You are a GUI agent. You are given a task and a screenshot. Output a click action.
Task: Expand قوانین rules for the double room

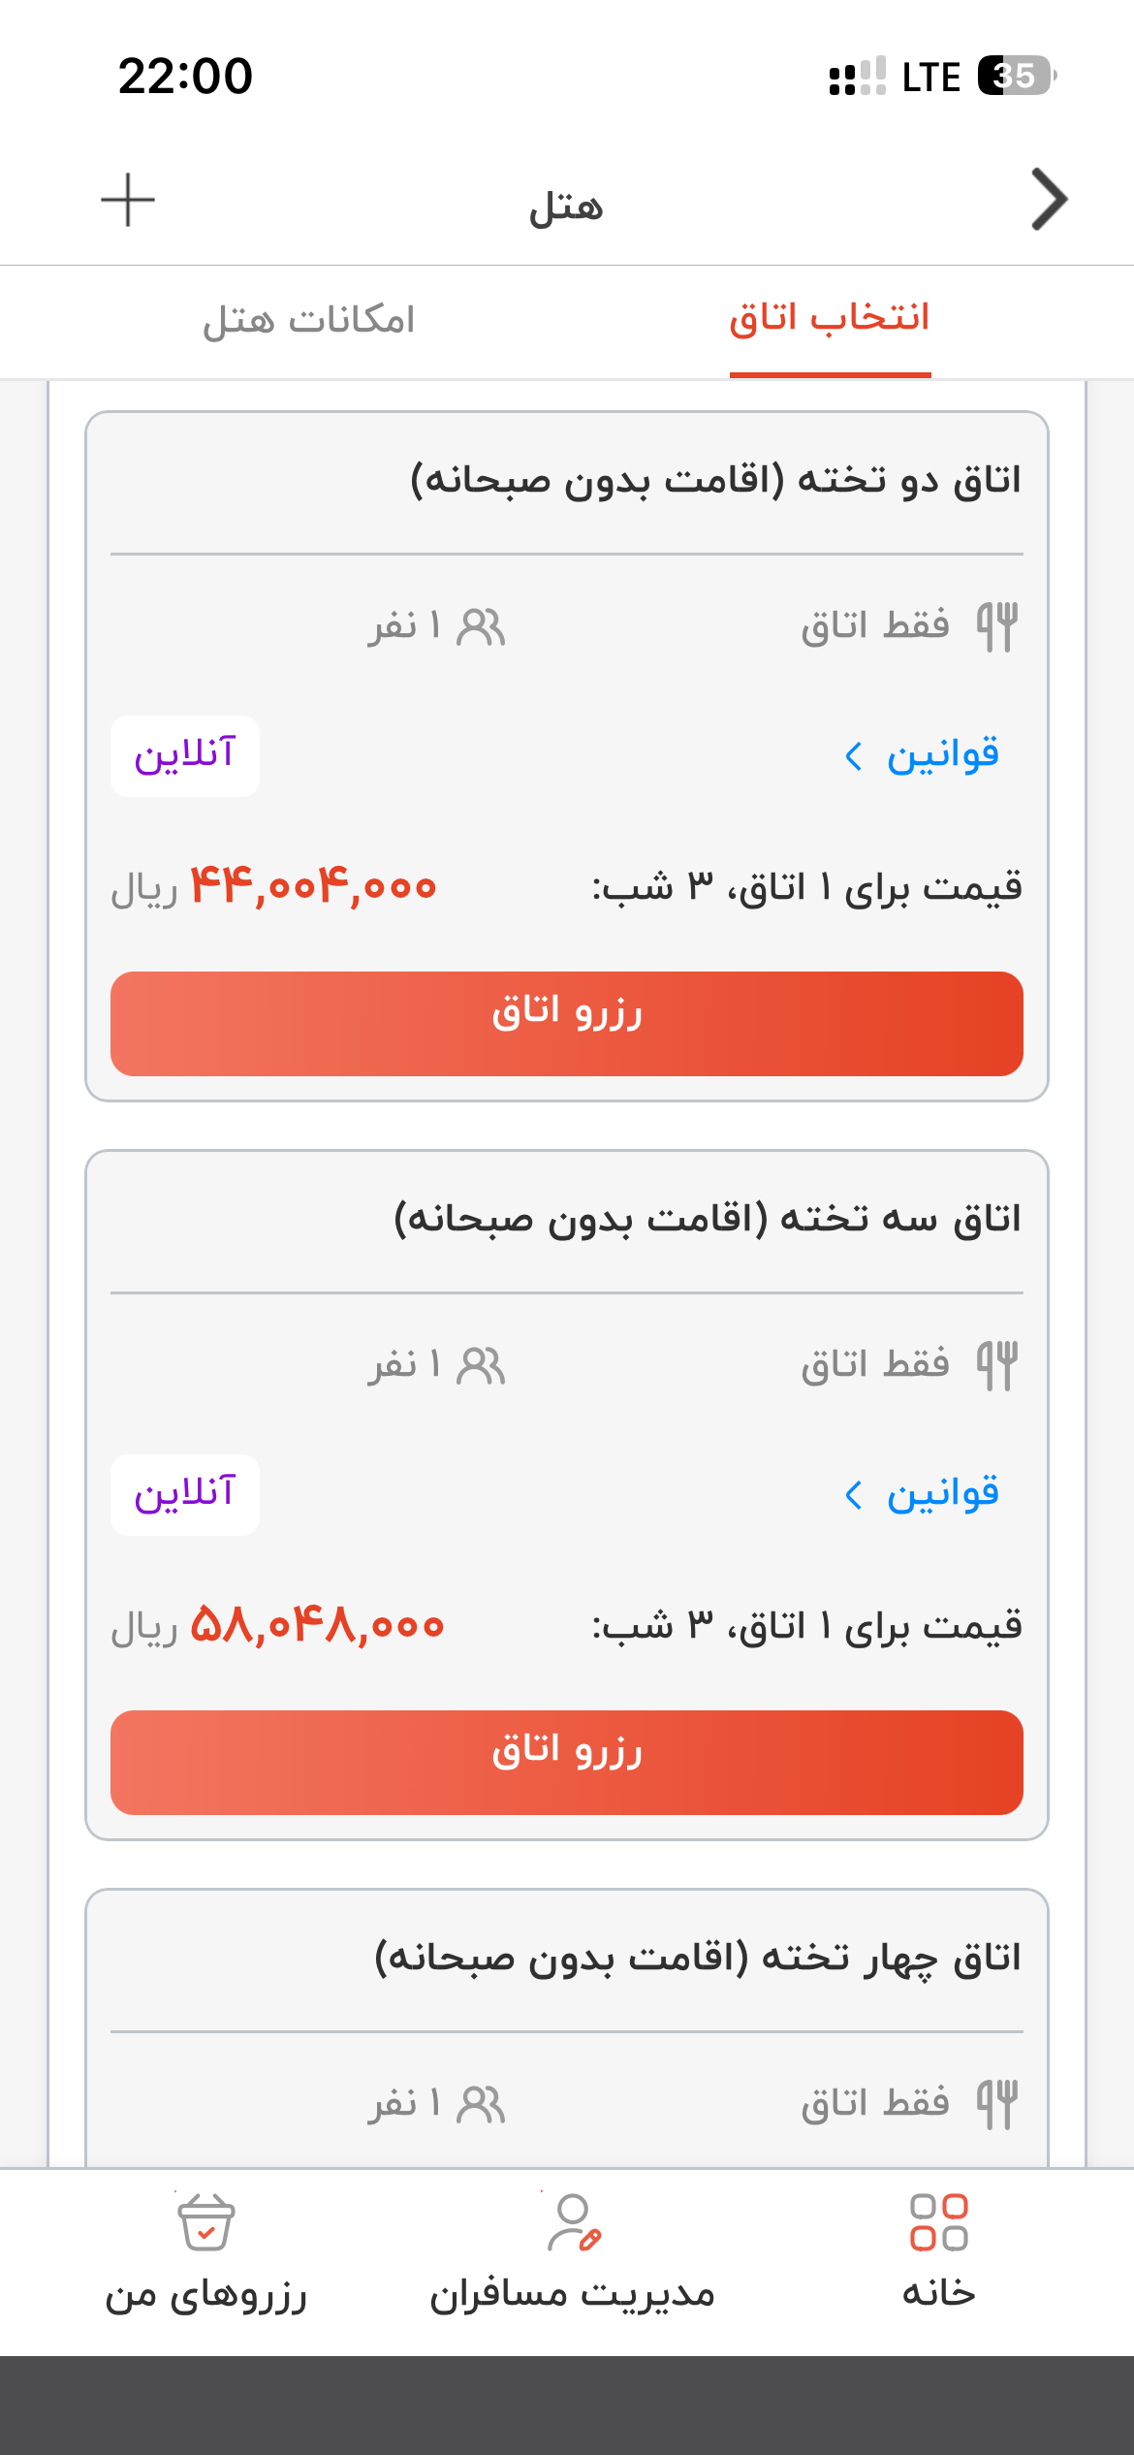click(x=922, y=755)
